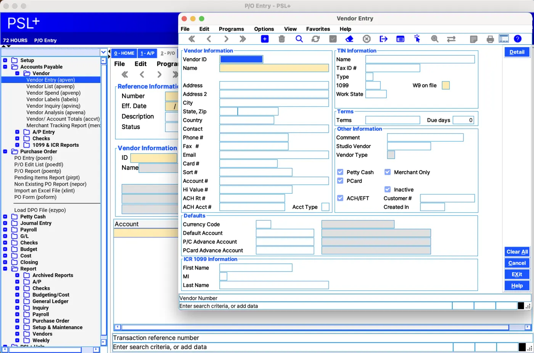
Task: Toggle the ACH/EFT checkbox
Action: pyautogui.click(x=340, y=198)
